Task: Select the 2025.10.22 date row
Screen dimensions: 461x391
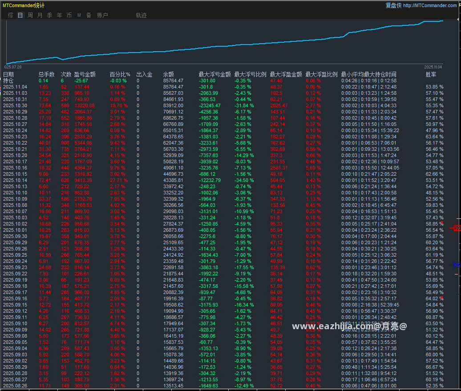Action: (x=15, y=143)
